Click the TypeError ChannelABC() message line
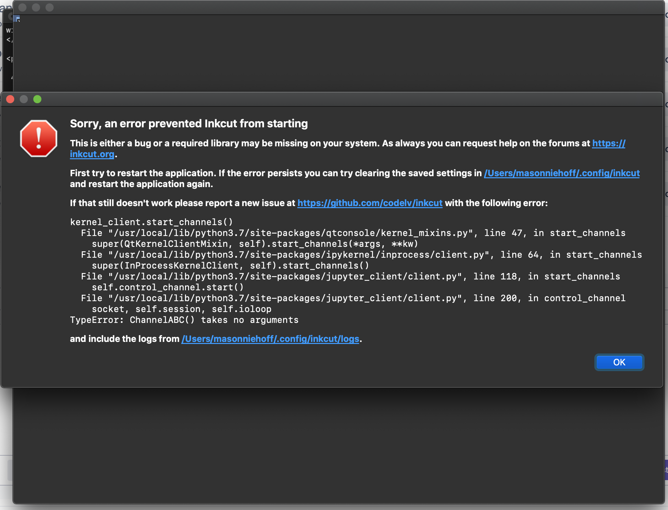This screenshot has height=510, width=668. point(184,320)
